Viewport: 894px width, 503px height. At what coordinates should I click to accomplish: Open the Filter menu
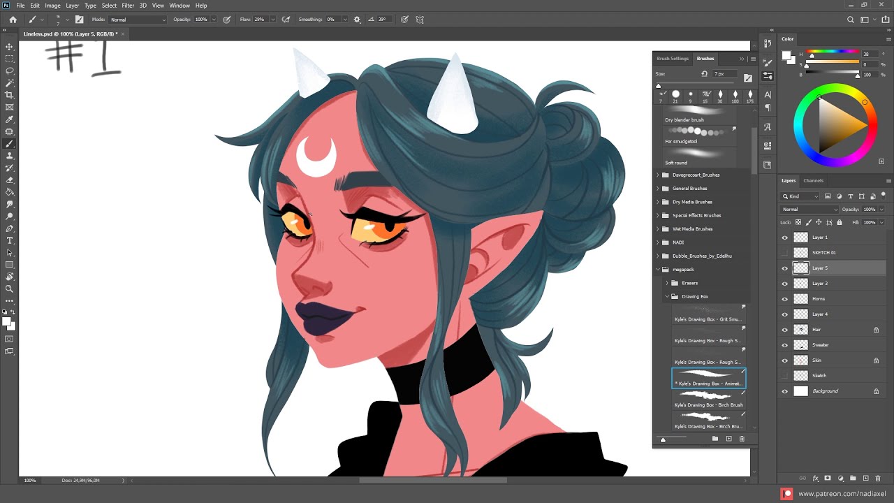(128, 6)
